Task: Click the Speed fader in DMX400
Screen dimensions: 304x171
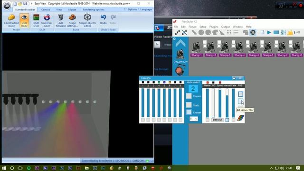Action: pyautogui.click(x=220, y=103)
